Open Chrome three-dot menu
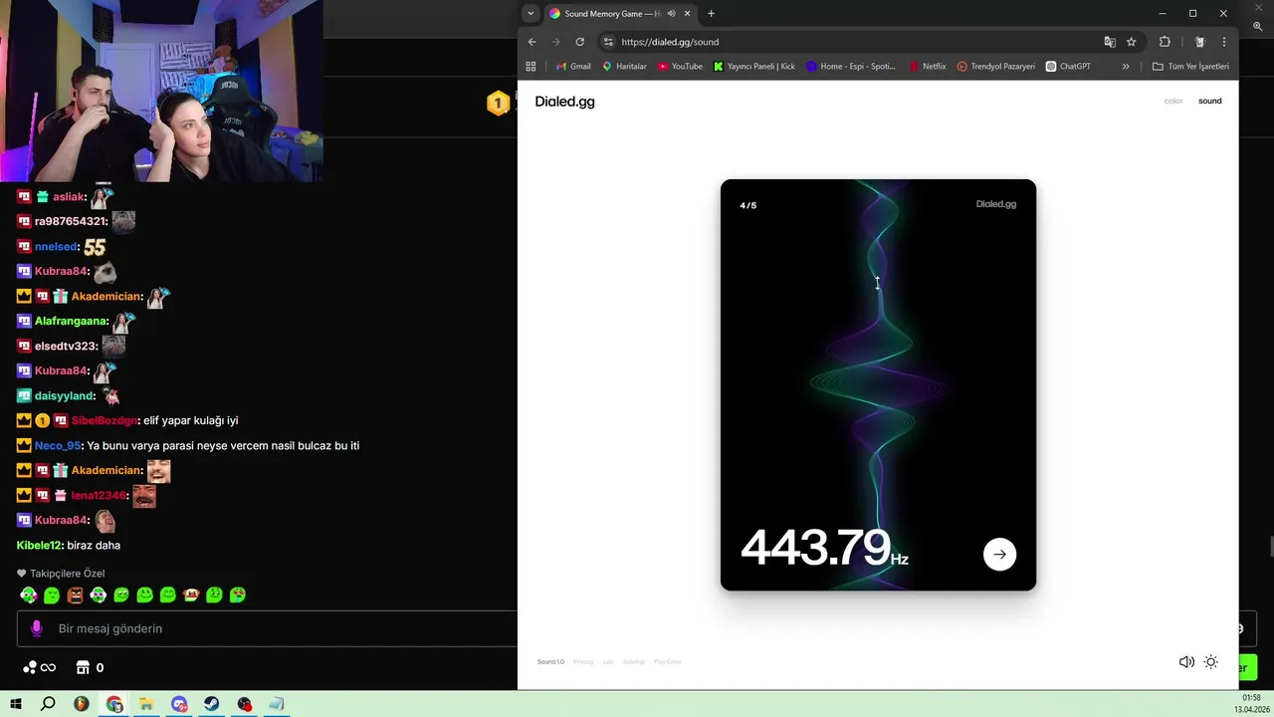 pos(1224,42)
